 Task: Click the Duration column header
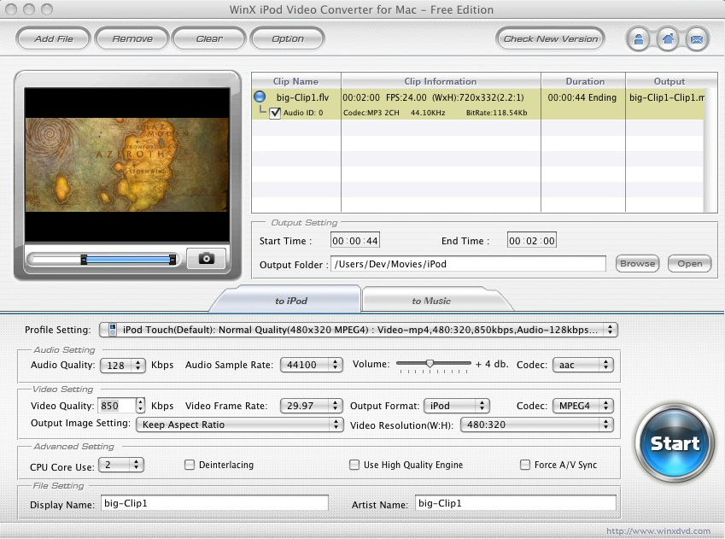click(583, 81)
